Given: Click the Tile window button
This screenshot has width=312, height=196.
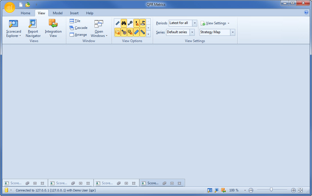Looking at the screenshot, I should coord(75,21).
